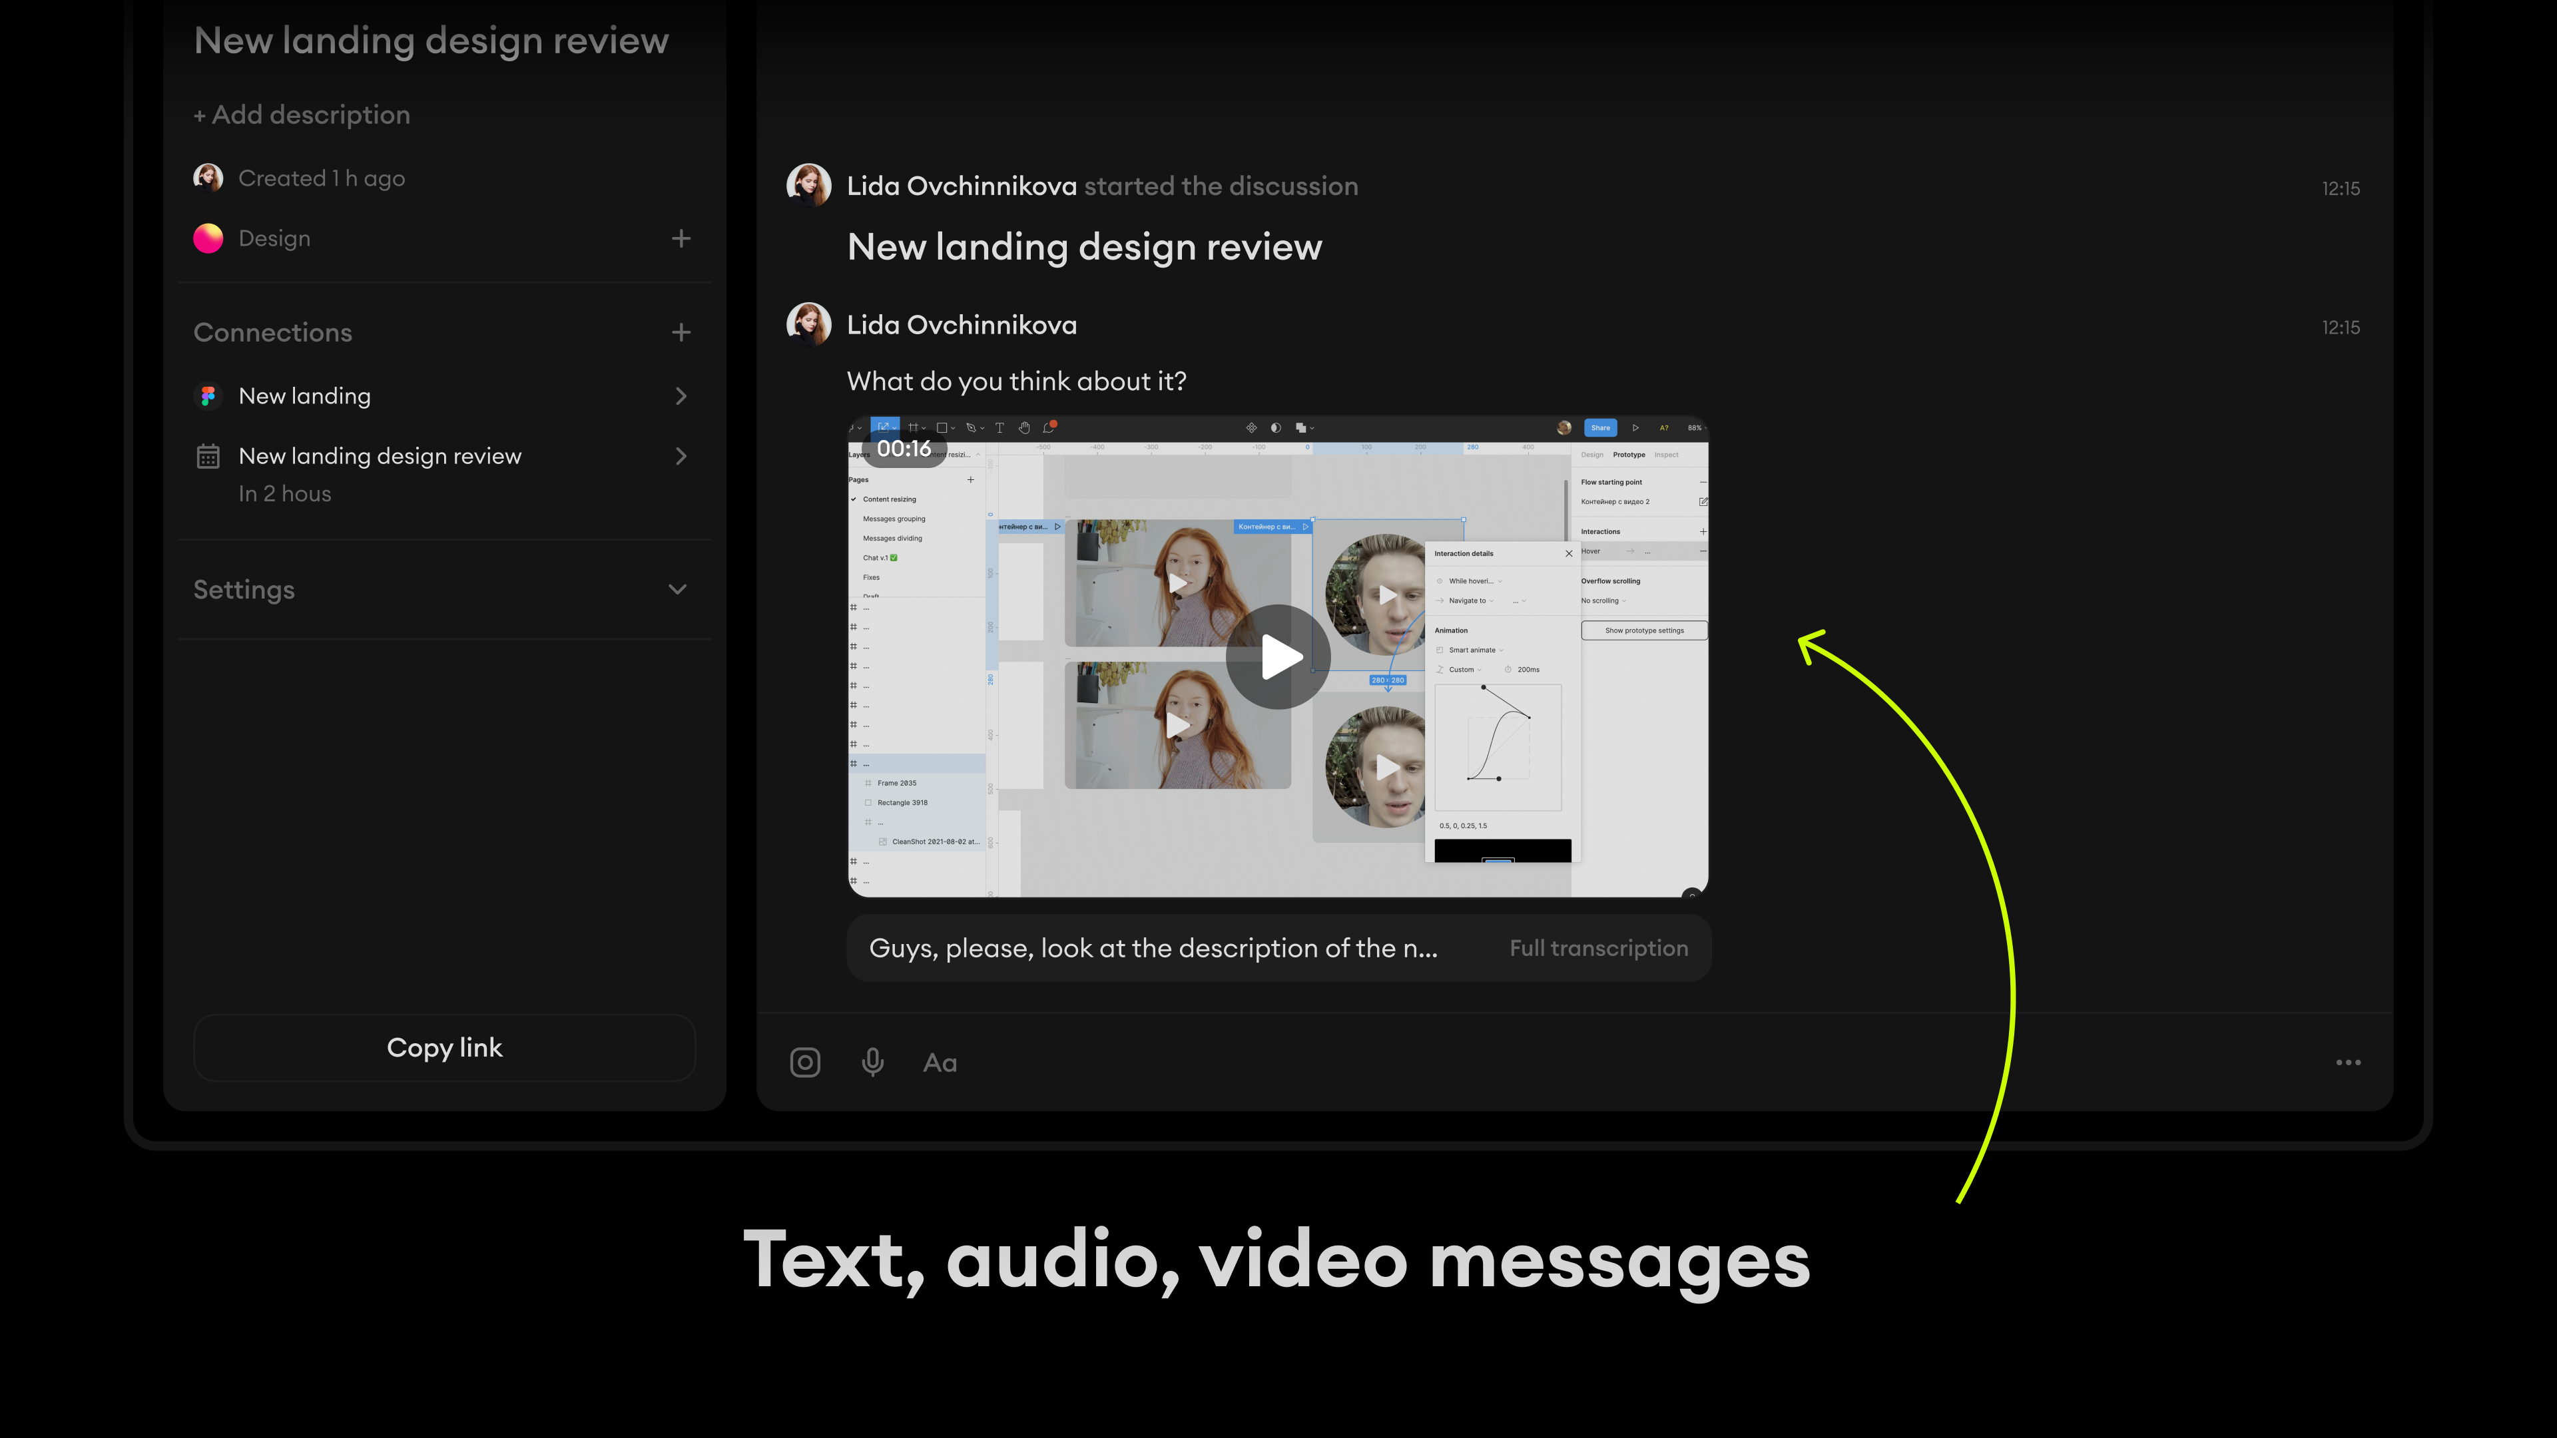Click the pink Design color circle
Screen dimensions: 2557x1438
click(x=208, y=238)
